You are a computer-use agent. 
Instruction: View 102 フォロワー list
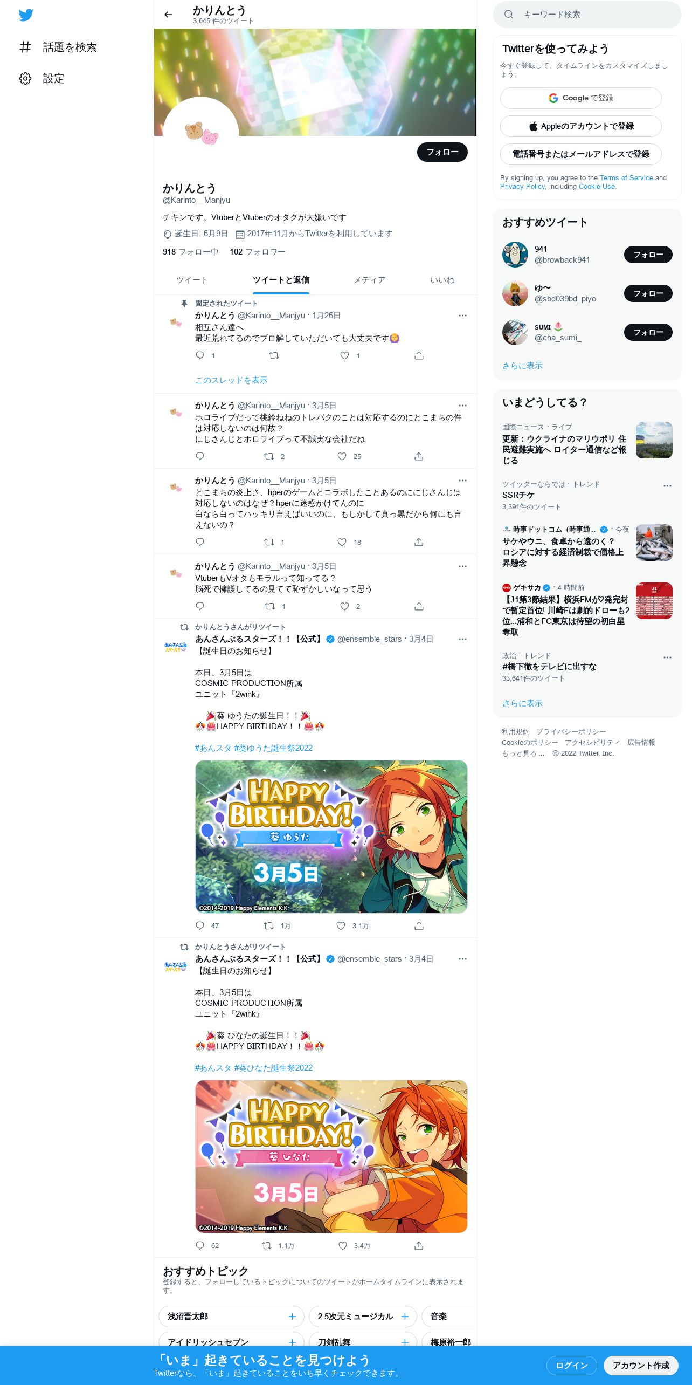(258, 252)
